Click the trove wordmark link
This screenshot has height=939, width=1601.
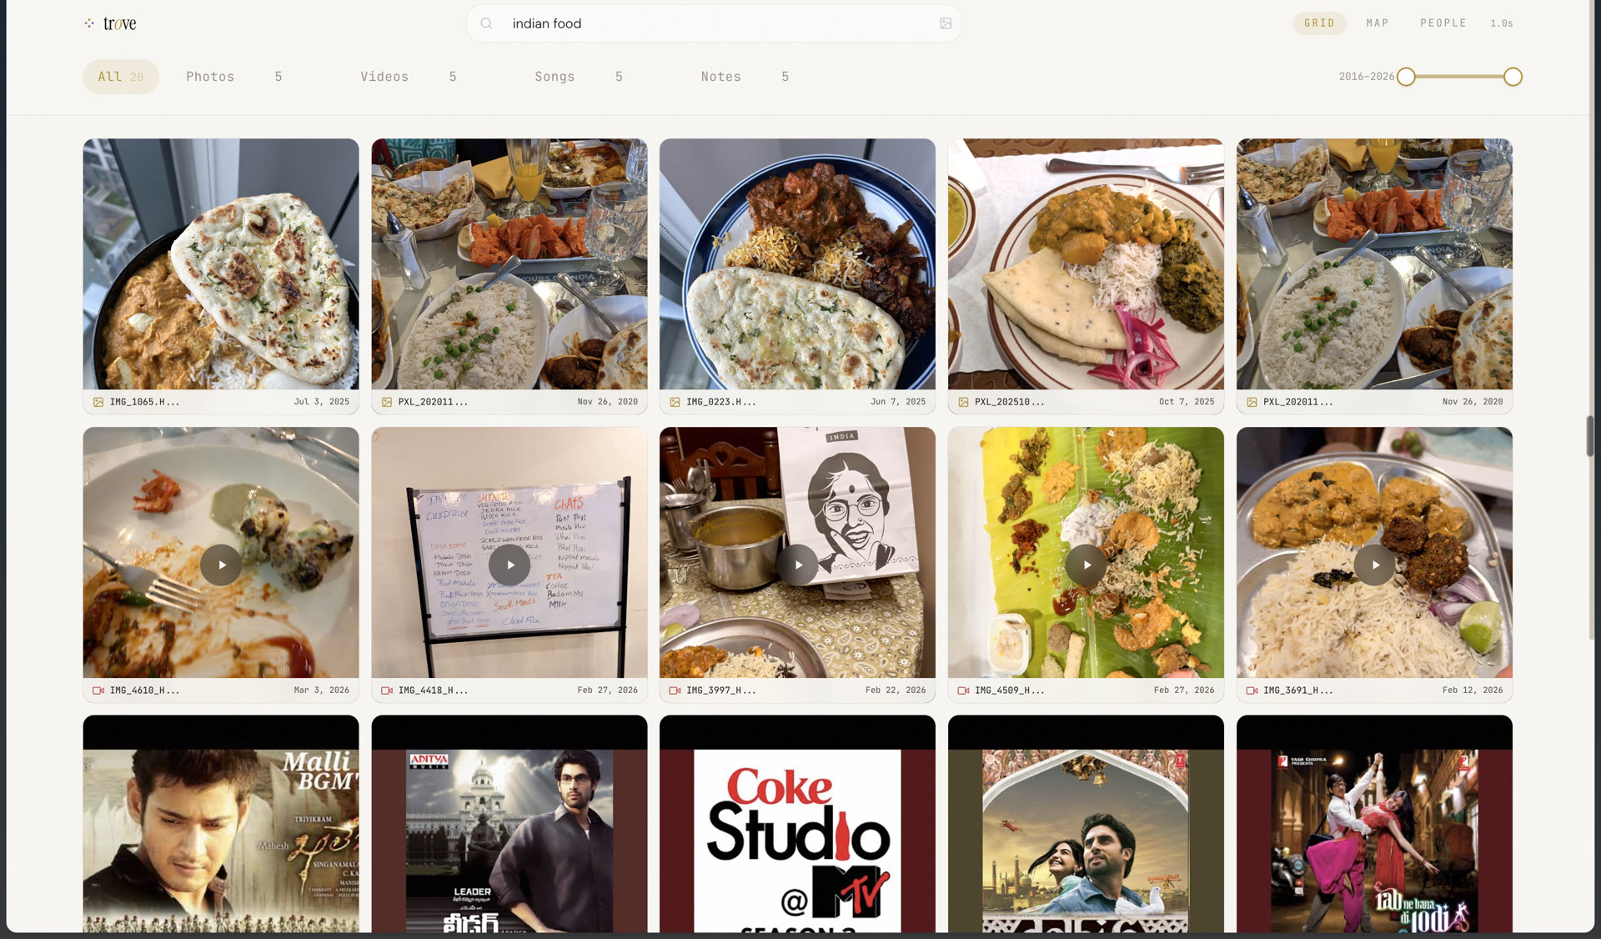tap(120, 23)
